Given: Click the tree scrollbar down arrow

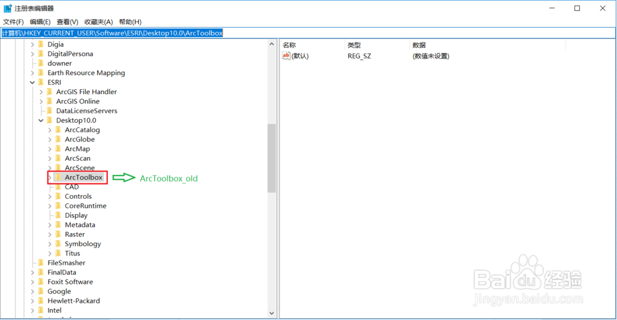Looking at the screenshot, I should tap(271, 313).
